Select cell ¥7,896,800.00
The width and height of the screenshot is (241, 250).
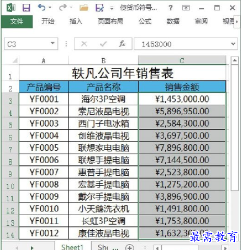[x=182, y=148]
